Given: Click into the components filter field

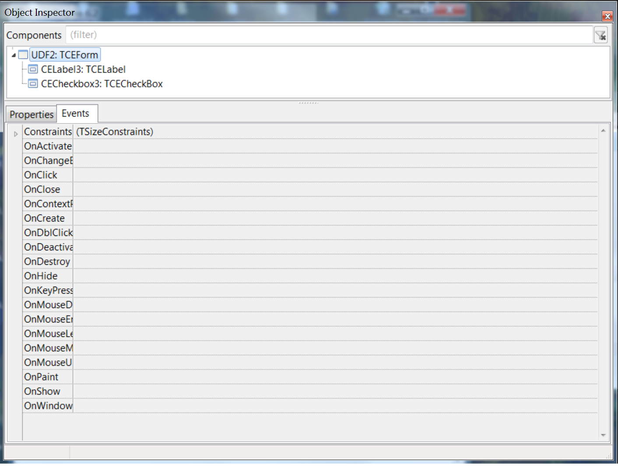Looking at the screenshot, I should [x=328, y=35].
